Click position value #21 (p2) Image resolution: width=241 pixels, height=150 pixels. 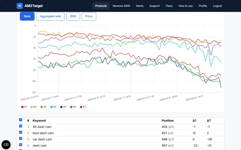[168, 133]
